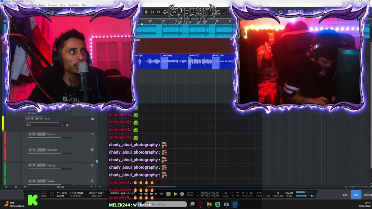Solo the SlapLay track
The image size is (372, 209).
(34, 165)
